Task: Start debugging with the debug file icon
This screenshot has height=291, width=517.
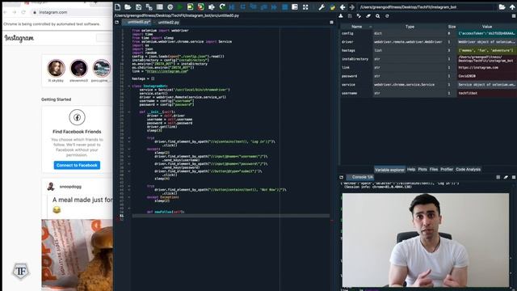Action: pos(232,7)
